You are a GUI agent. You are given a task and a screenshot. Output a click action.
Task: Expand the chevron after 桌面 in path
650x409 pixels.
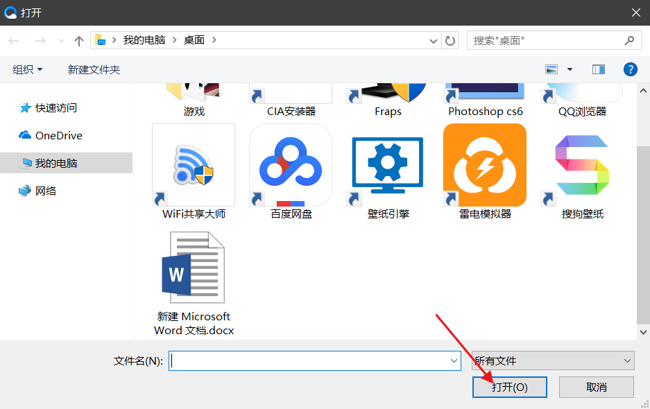pos(214,40)
